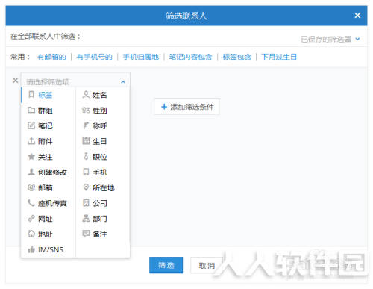Click the 手机归属地 quick filter link
Screen dimensions: 373x289
coord(141,57)
